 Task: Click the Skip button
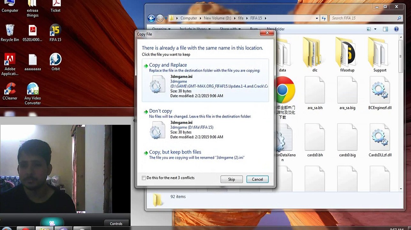click(232, 180)
